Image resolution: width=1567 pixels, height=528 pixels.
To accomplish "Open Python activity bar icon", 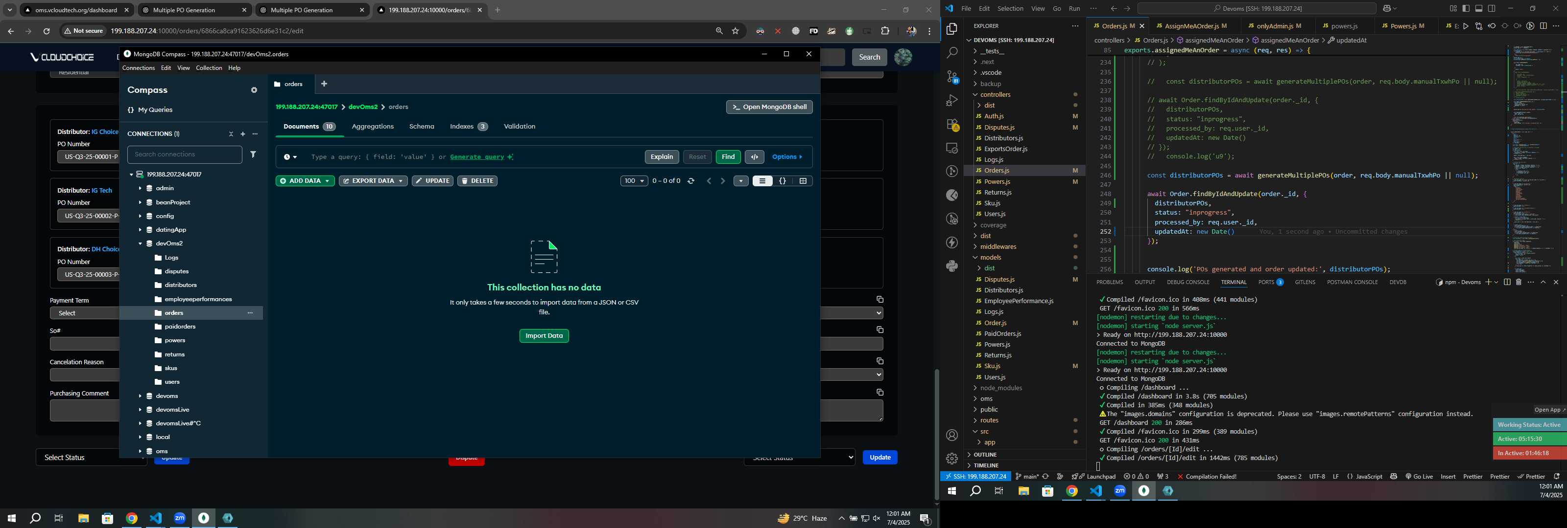I will pos(952,266).
